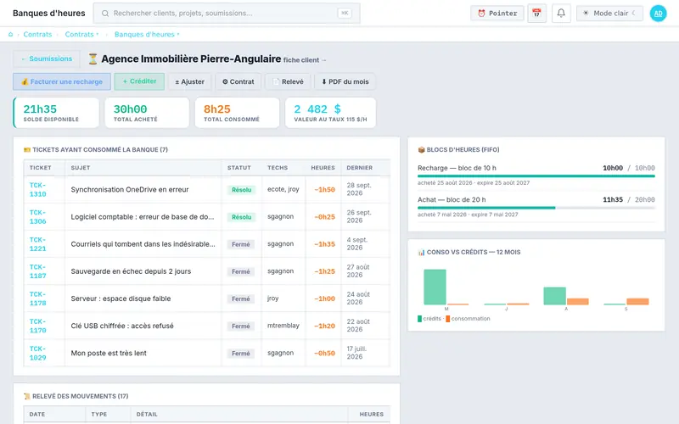This screenshot has width=679, height=424.
Task: Open ticket TCK-1178
Action: coord(37,298)
